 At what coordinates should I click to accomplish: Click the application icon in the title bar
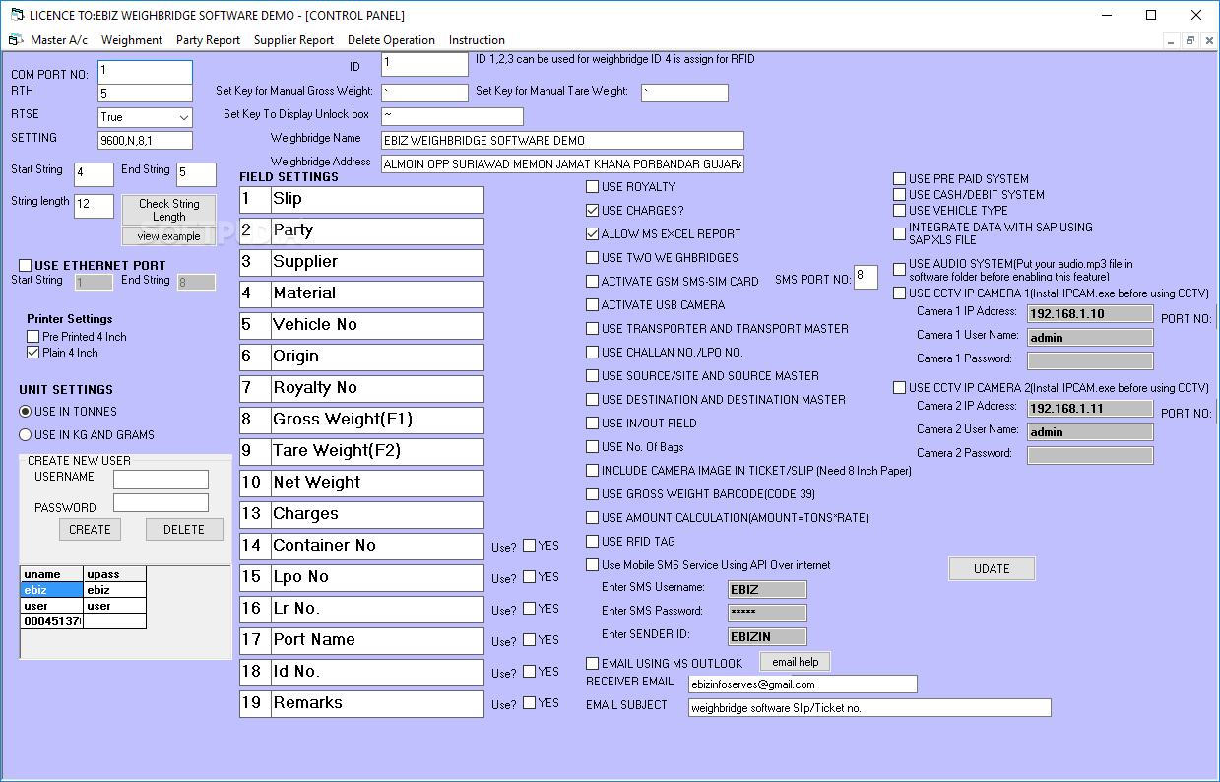tap(16, 15)
